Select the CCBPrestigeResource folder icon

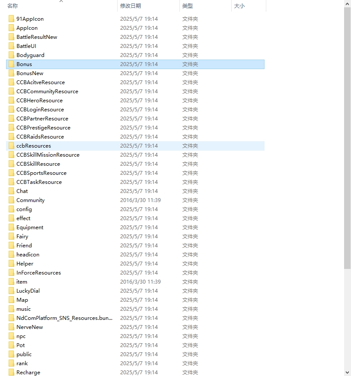click(x=11, y=128)
